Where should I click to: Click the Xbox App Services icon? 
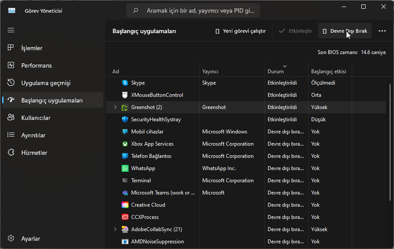click(125, 144)
